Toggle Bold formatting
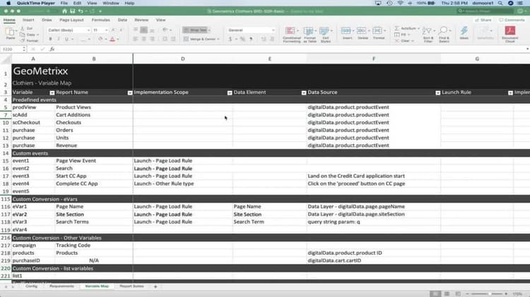 (x=50, y=39)
